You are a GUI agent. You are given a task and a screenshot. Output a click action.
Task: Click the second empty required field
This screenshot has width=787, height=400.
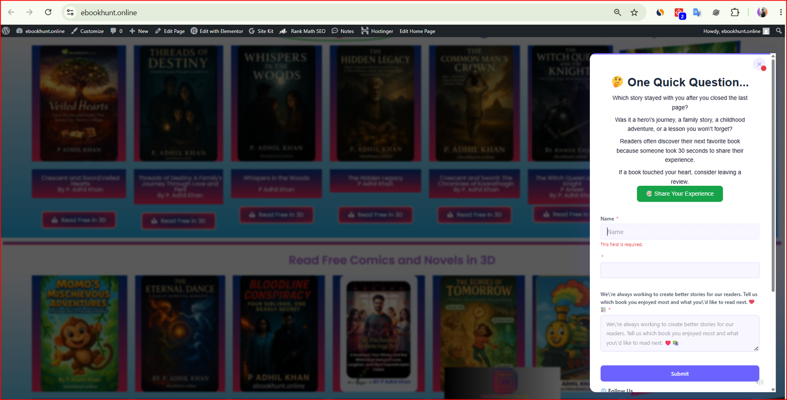680,270
